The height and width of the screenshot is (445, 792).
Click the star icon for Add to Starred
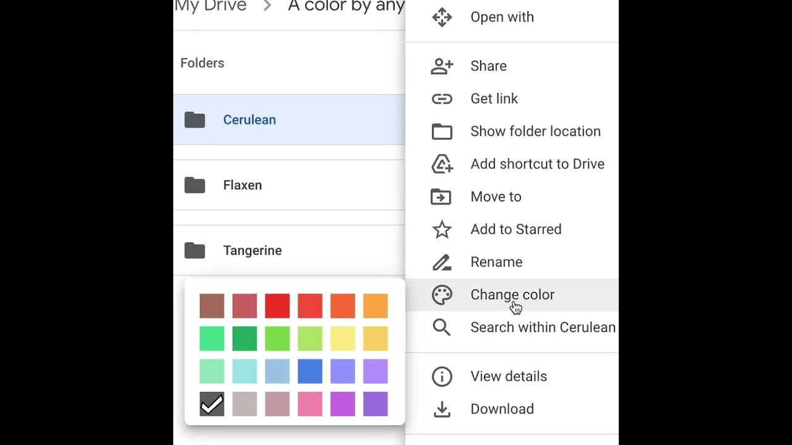pyautogui.click(x=442, y=229)
